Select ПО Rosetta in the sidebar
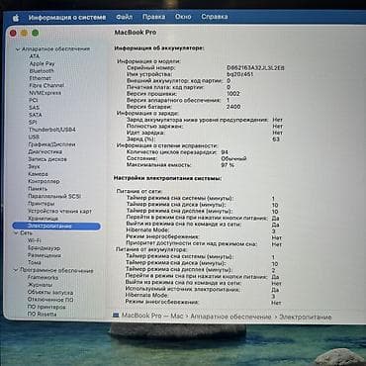Screen dimensions: 366x366 coord(42,315)
